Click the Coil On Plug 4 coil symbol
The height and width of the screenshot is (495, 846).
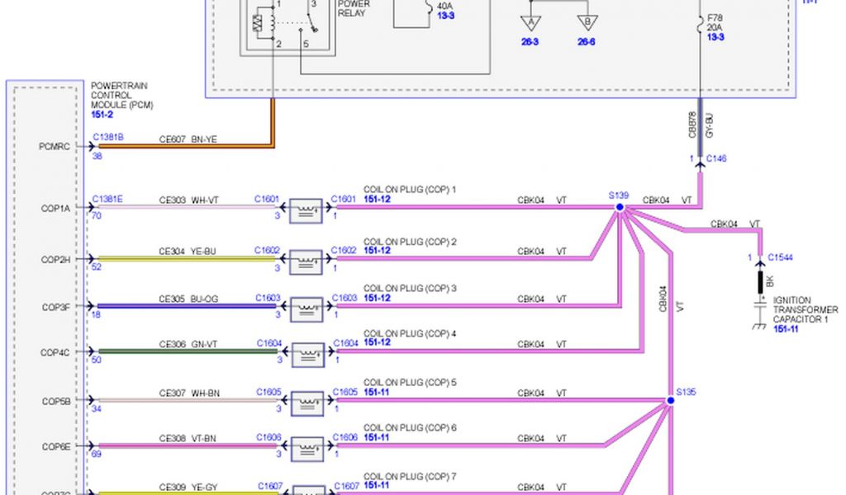click(306, 356)
